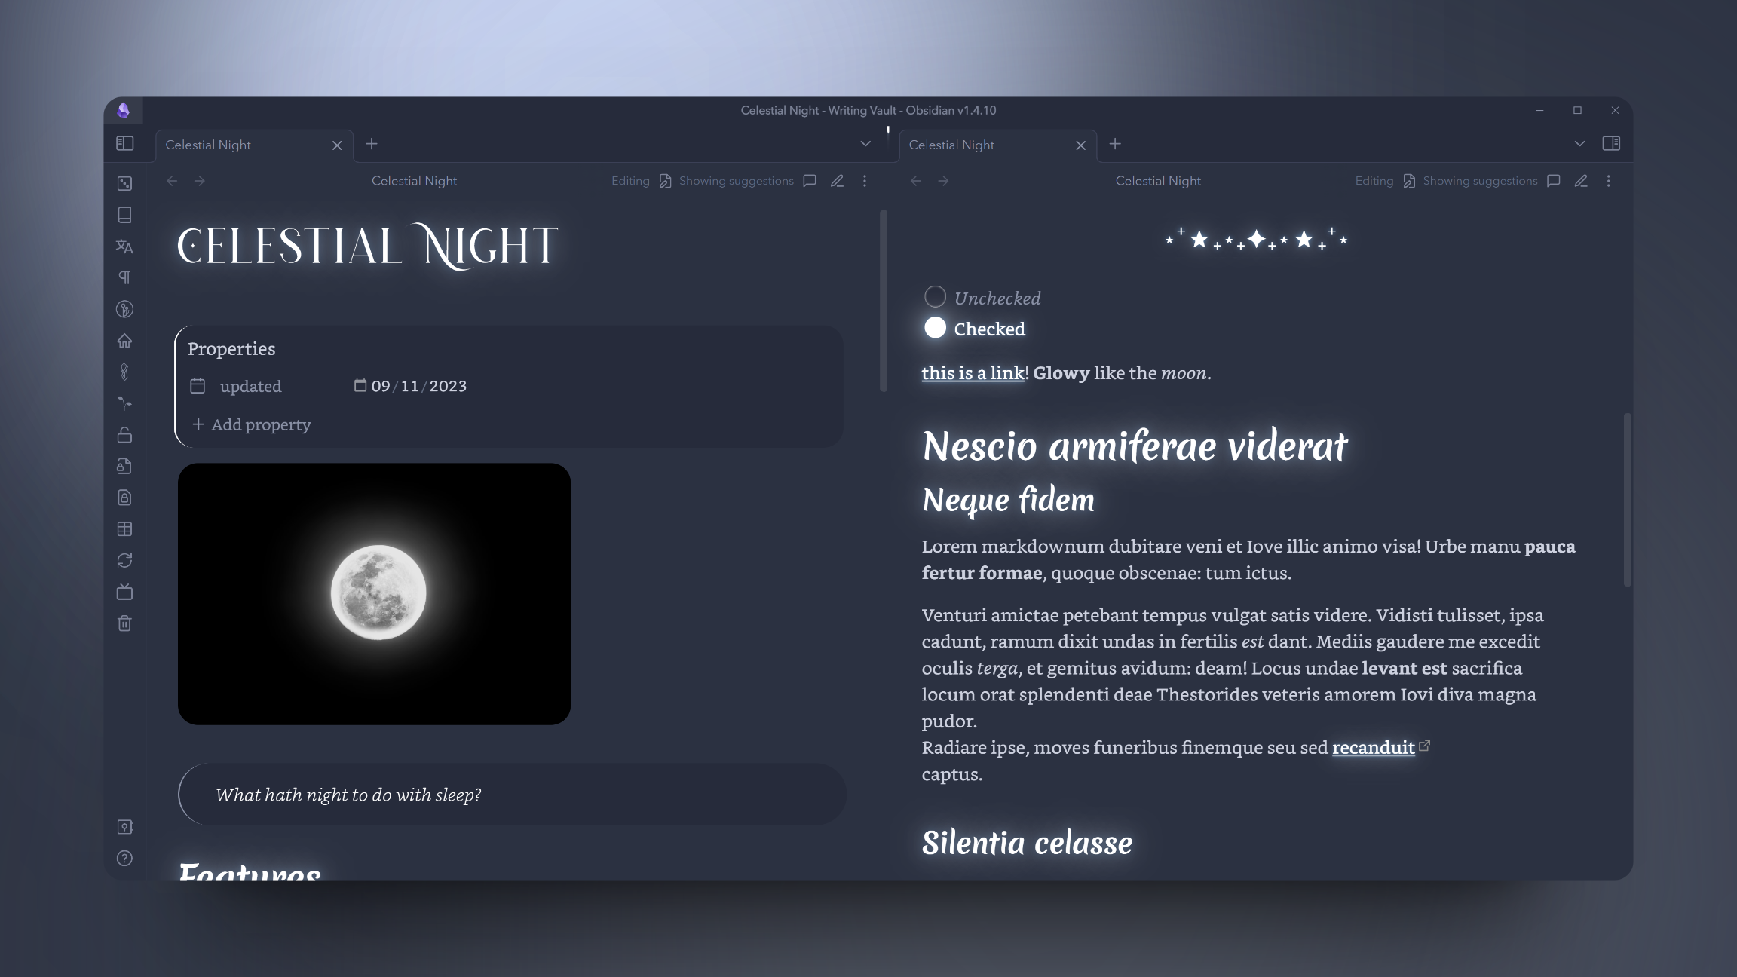The width and height of the screenshot is (1737, 977).
Task: Expand the right pane tab list chevron
Action: [x=1579, y=144]
